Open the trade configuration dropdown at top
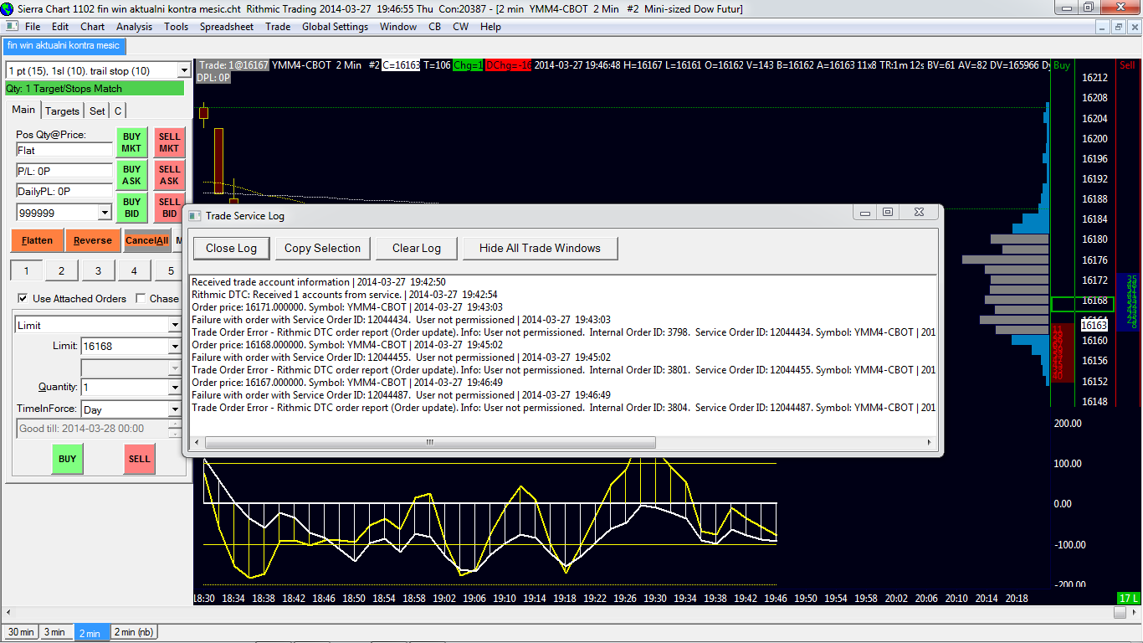Image resolution: width=1143 pixels, height=643 pixels. pos(184,71)
